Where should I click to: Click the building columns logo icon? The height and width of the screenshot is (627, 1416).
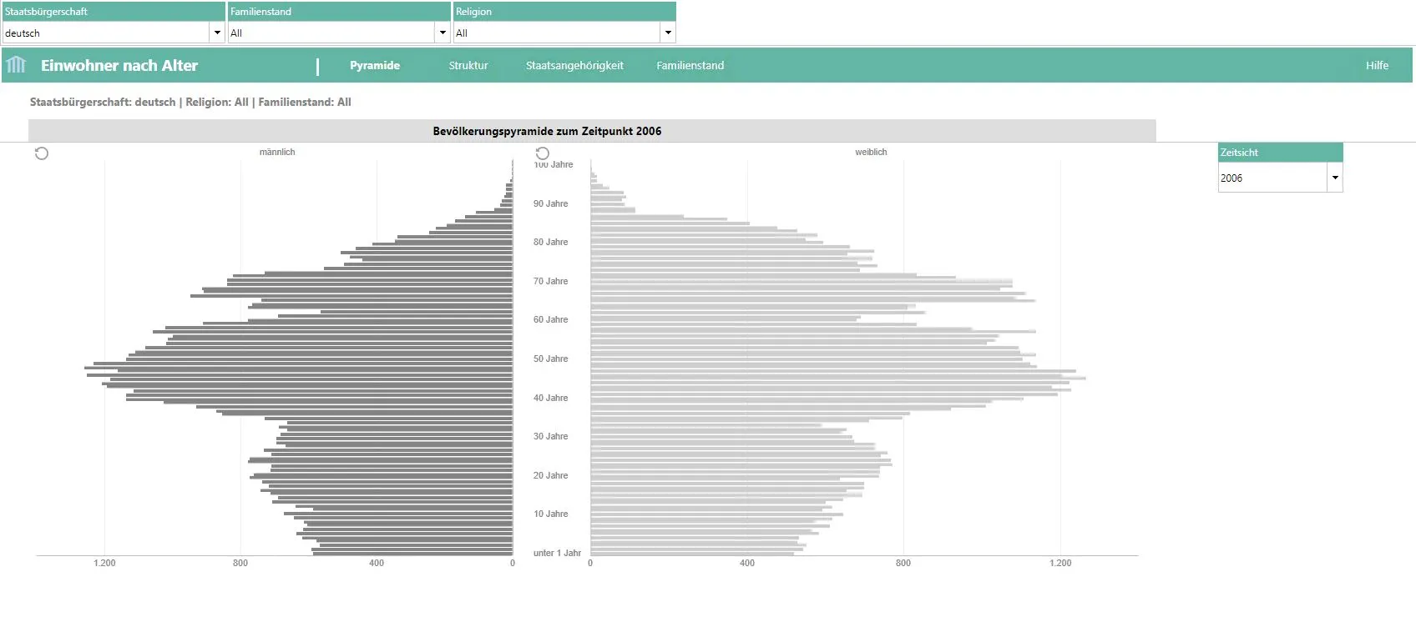pos(16,65)
